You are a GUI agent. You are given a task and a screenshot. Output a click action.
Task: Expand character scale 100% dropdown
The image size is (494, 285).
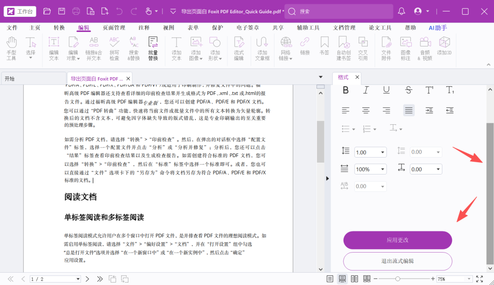tap(382, 169)
